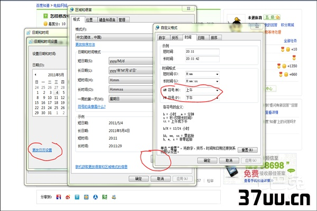Open the 短日期(S) dropdown showing yyyy/M/d
This screenshot has height=211, width=317.
coord(131,61)
